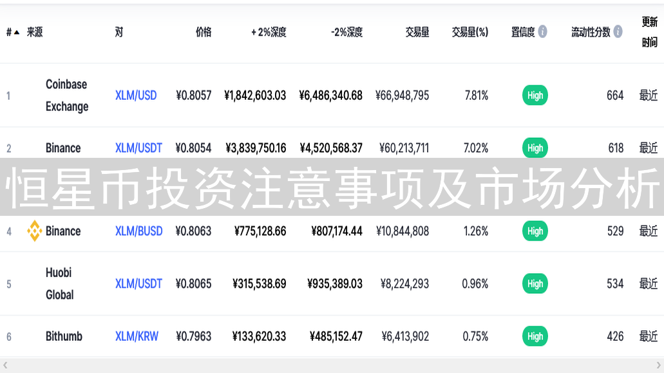Viewport: 664px width, 373px height.
Task: Select price ¥0.8063
Action: tap(193, 231)
